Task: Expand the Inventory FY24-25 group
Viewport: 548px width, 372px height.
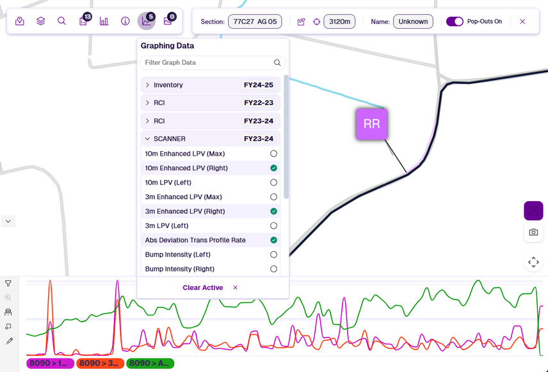Action: point(211,85)
